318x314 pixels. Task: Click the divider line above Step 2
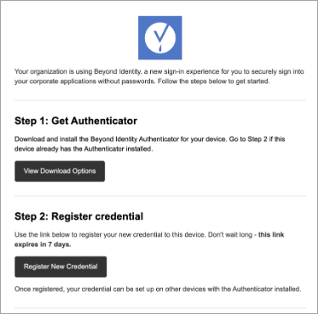[x=160, y=196]
